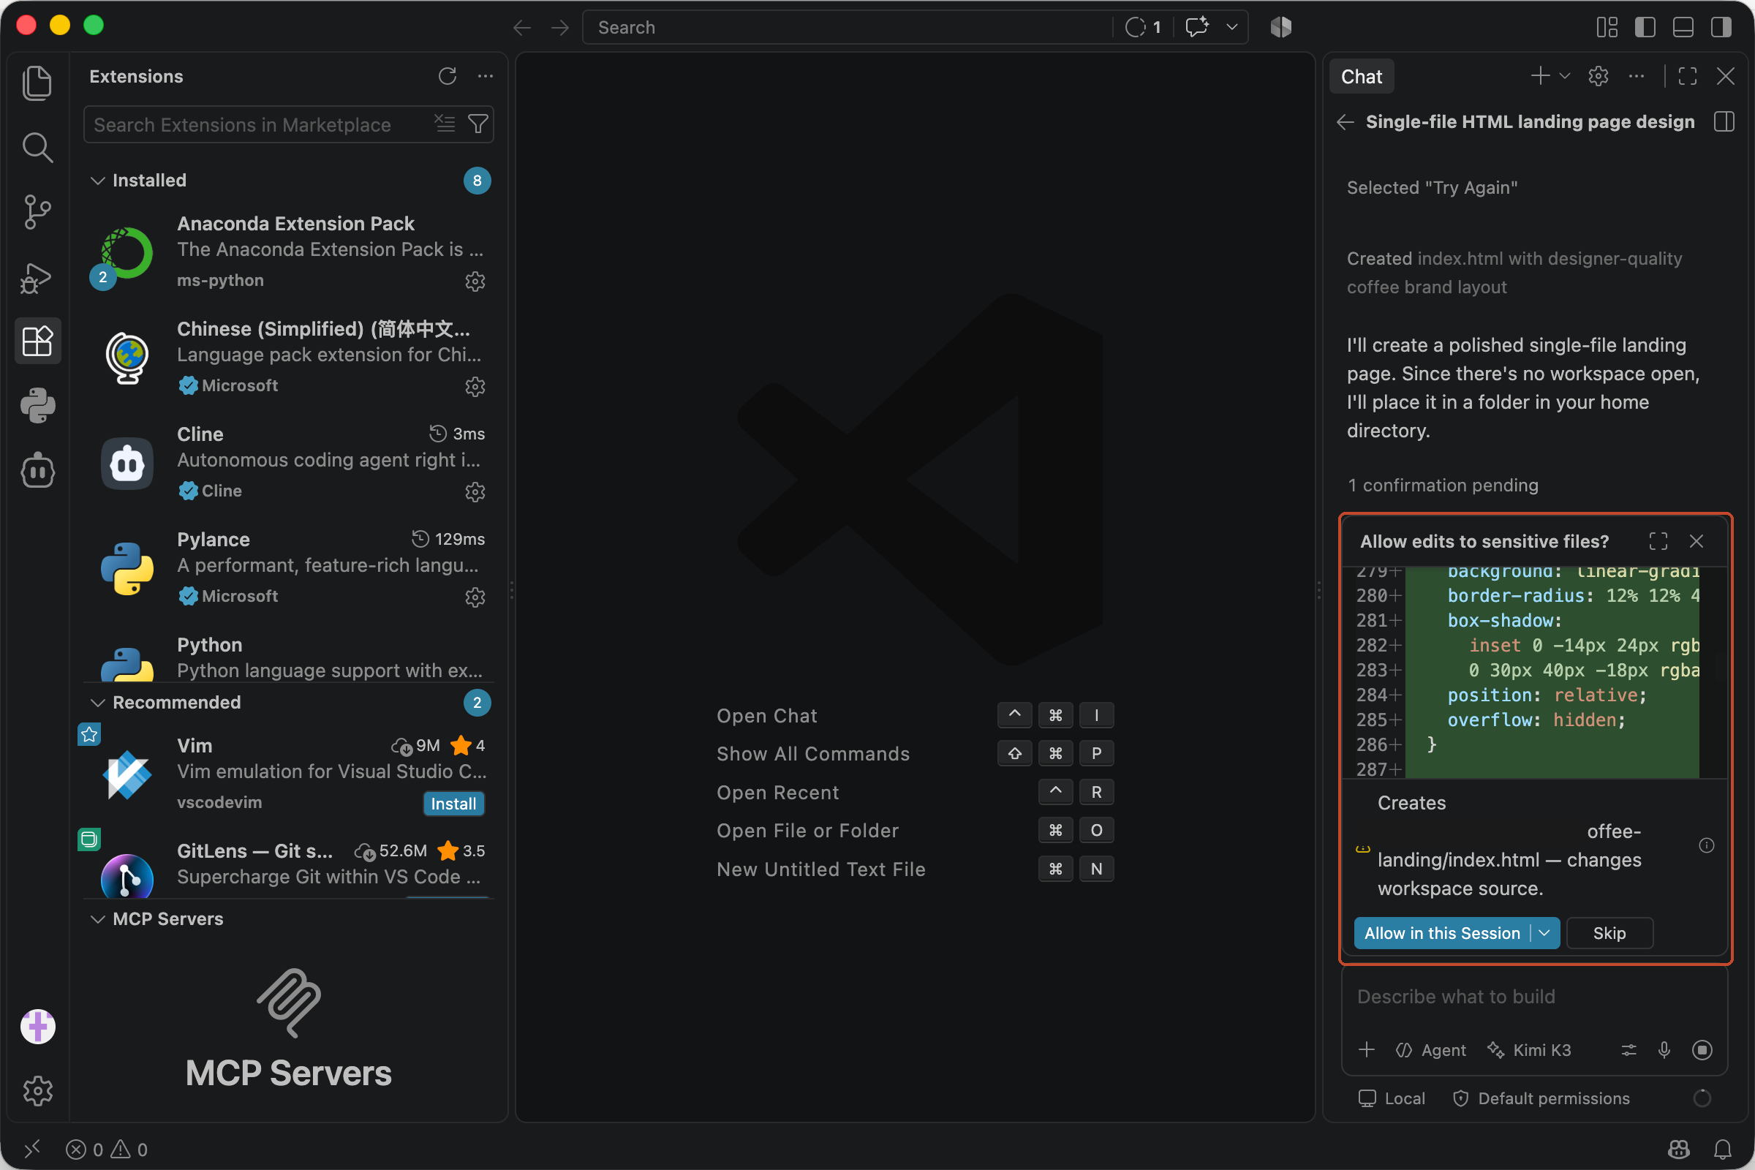
Task: Toggle chat session side panel
Action: point(1724,121)
